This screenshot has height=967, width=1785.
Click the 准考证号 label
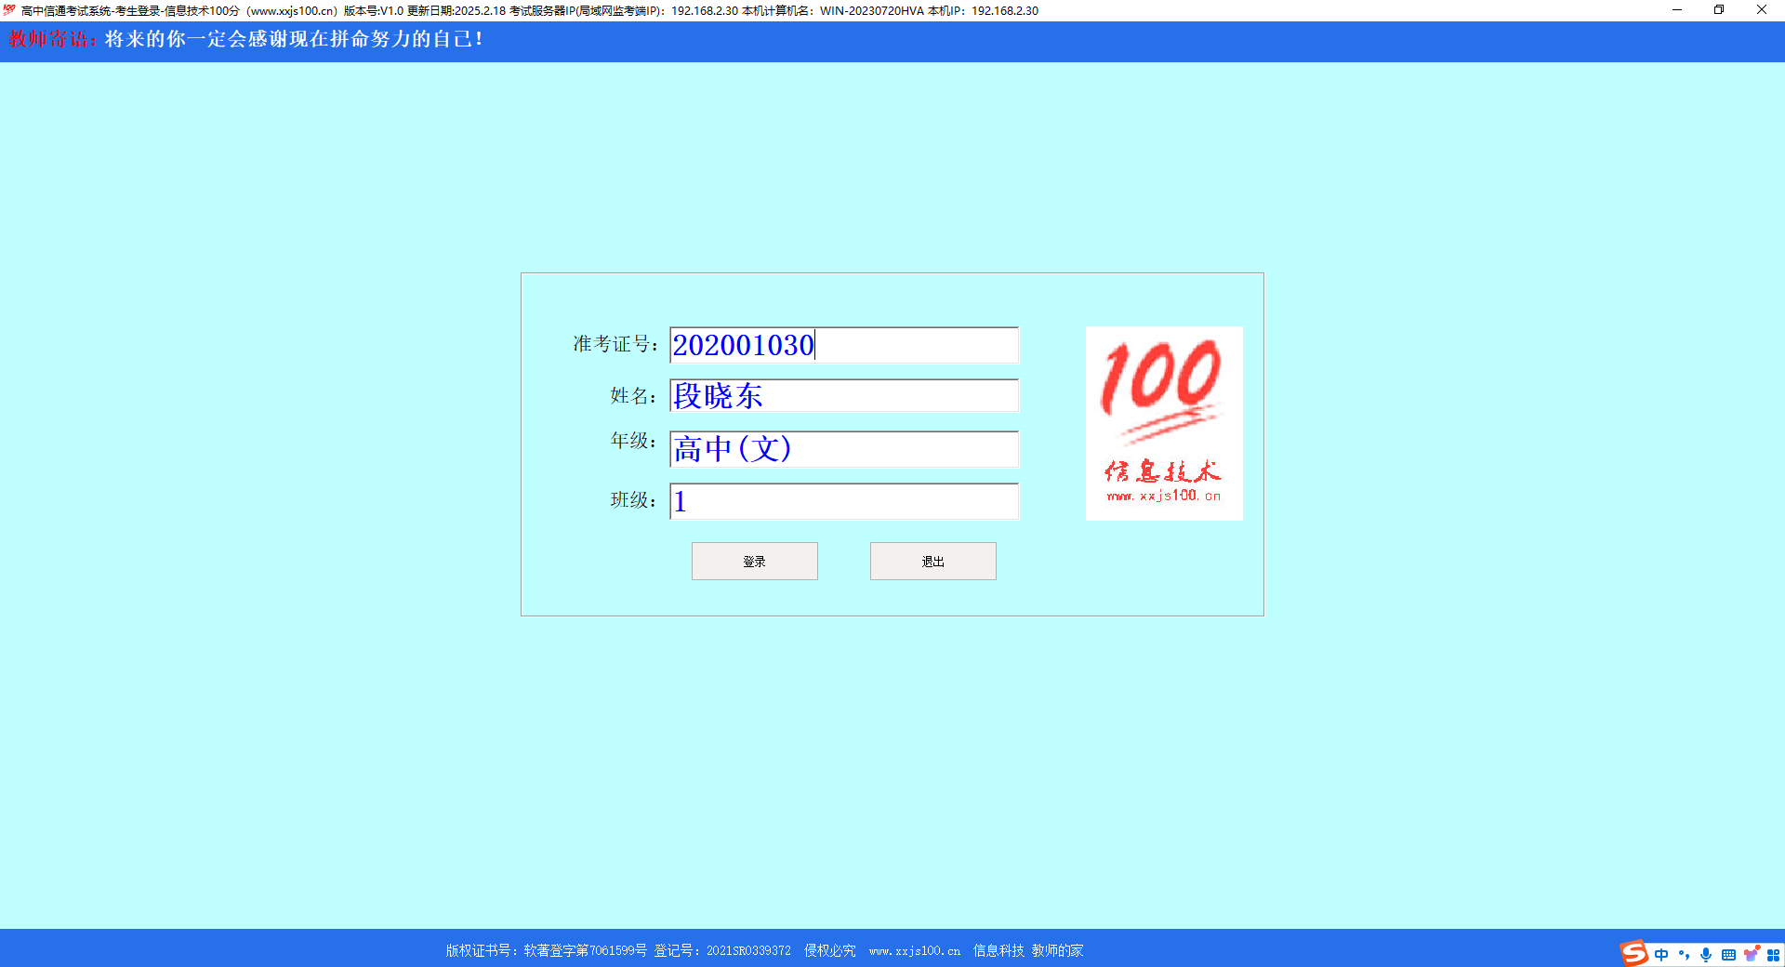[615, 344]
